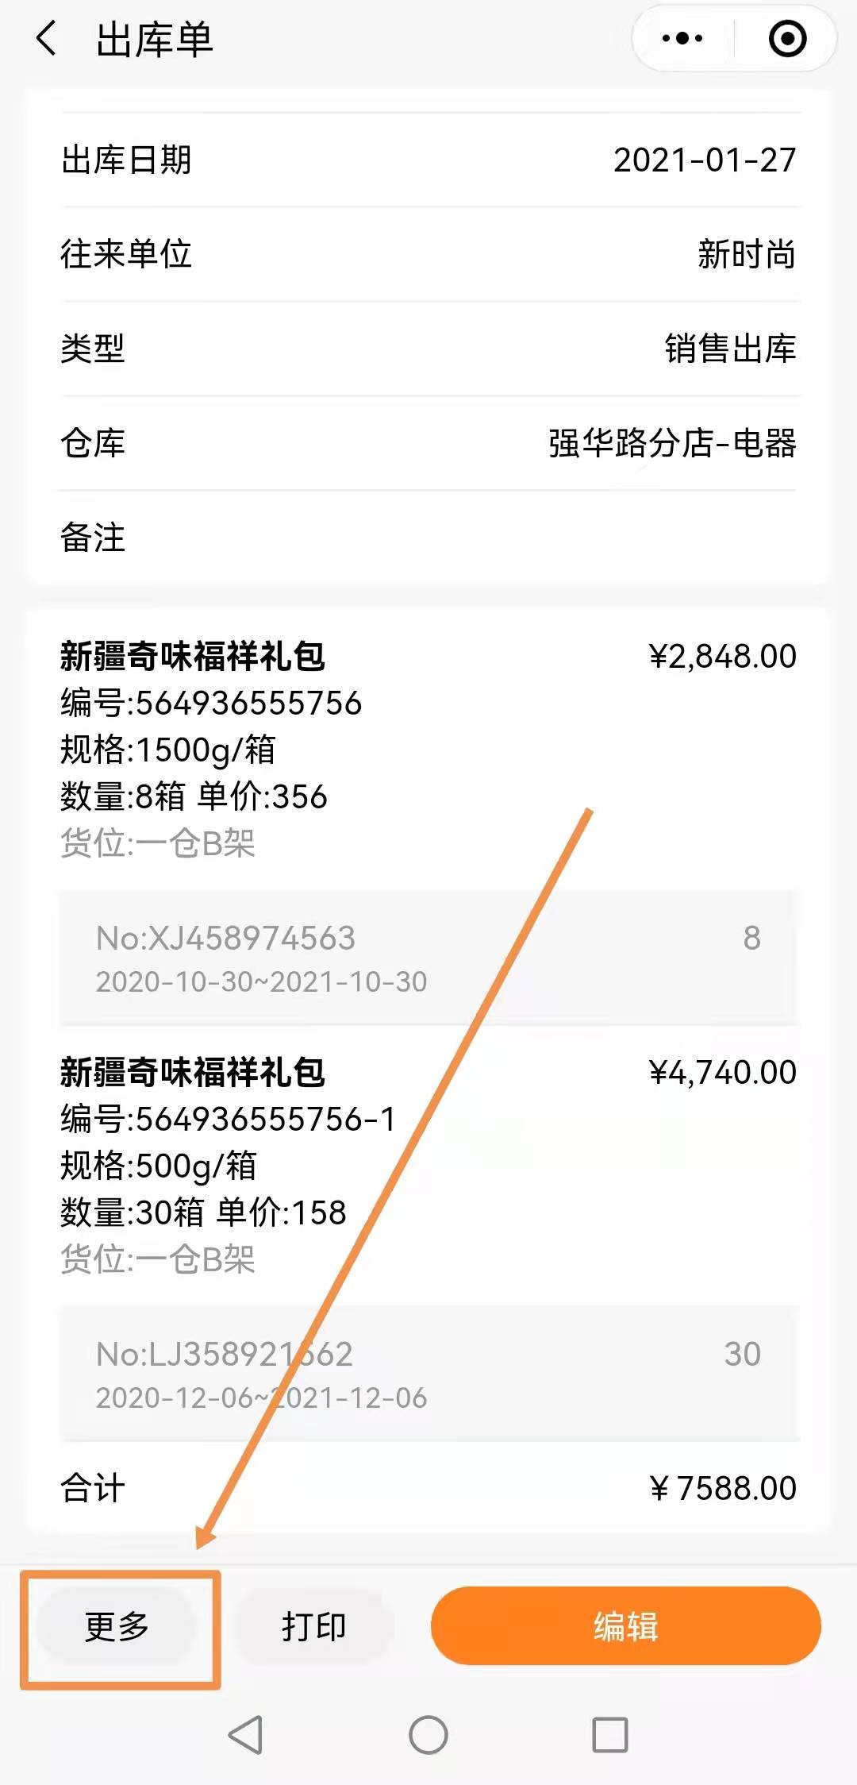Image resolution: width=857 pixels, height=1785 pixels.
Task: Tap the orange 编辑 (Edit) button
Action: 625,1626
